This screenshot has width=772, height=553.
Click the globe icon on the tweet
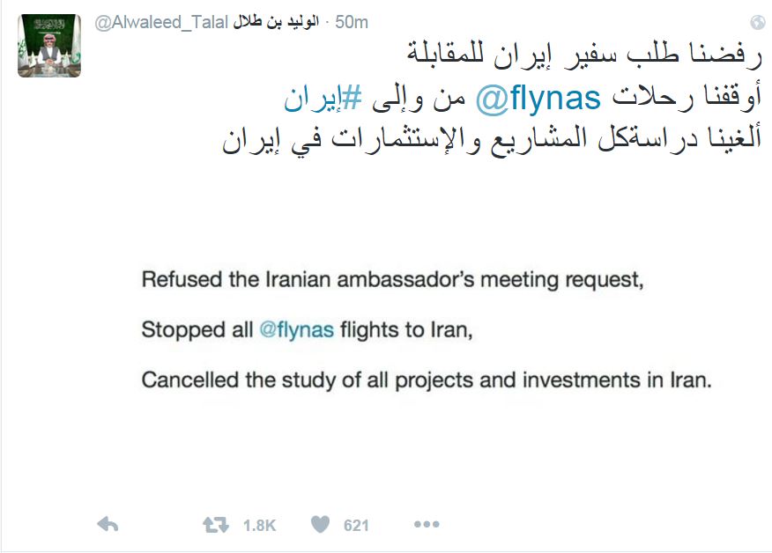[x=757, y=23]
